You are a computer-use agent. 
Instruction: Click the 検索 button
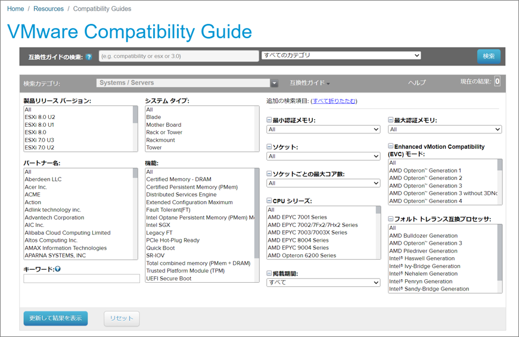pos(489,56)
